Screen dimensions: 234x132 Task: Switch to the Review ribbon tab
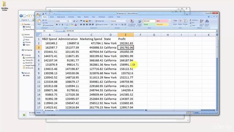pyautogui.click(x=86, y=17)
